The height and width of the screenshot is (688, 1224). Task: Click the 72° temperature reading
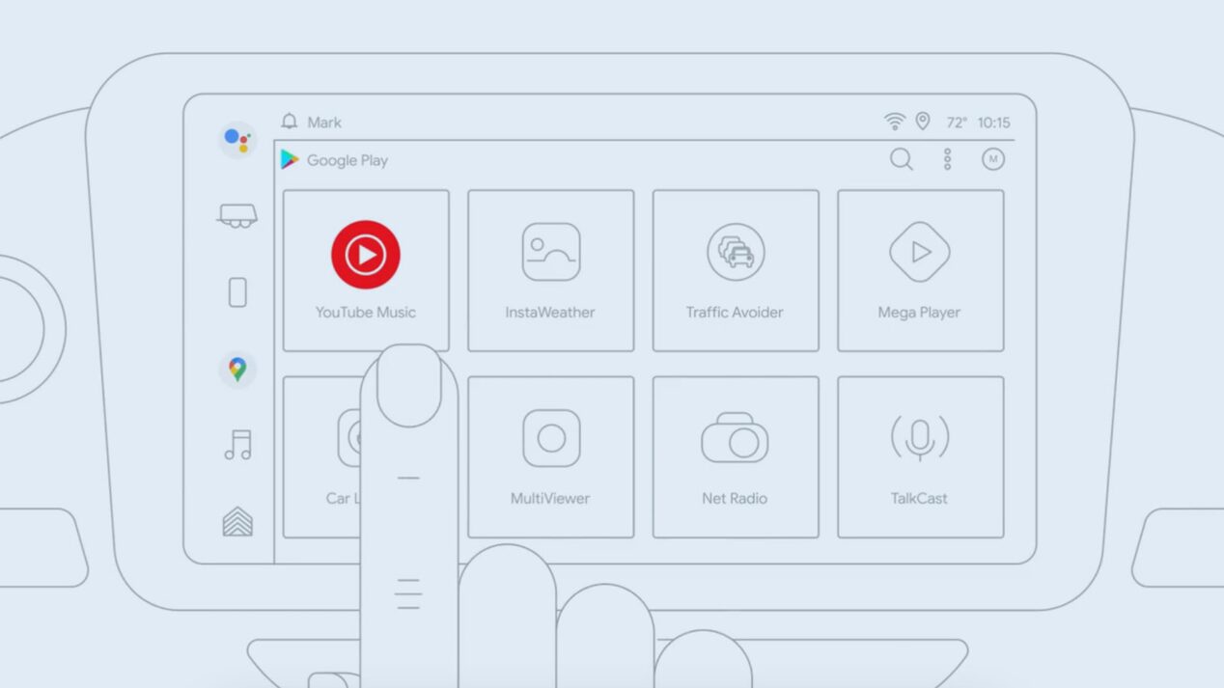[x=956, y=123]
